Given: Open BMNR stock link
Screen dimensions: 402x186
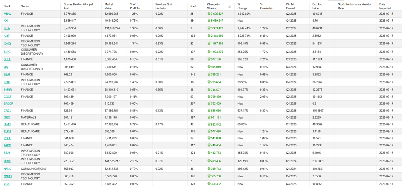Looking at the screenshot, I should tap(8, 90).
